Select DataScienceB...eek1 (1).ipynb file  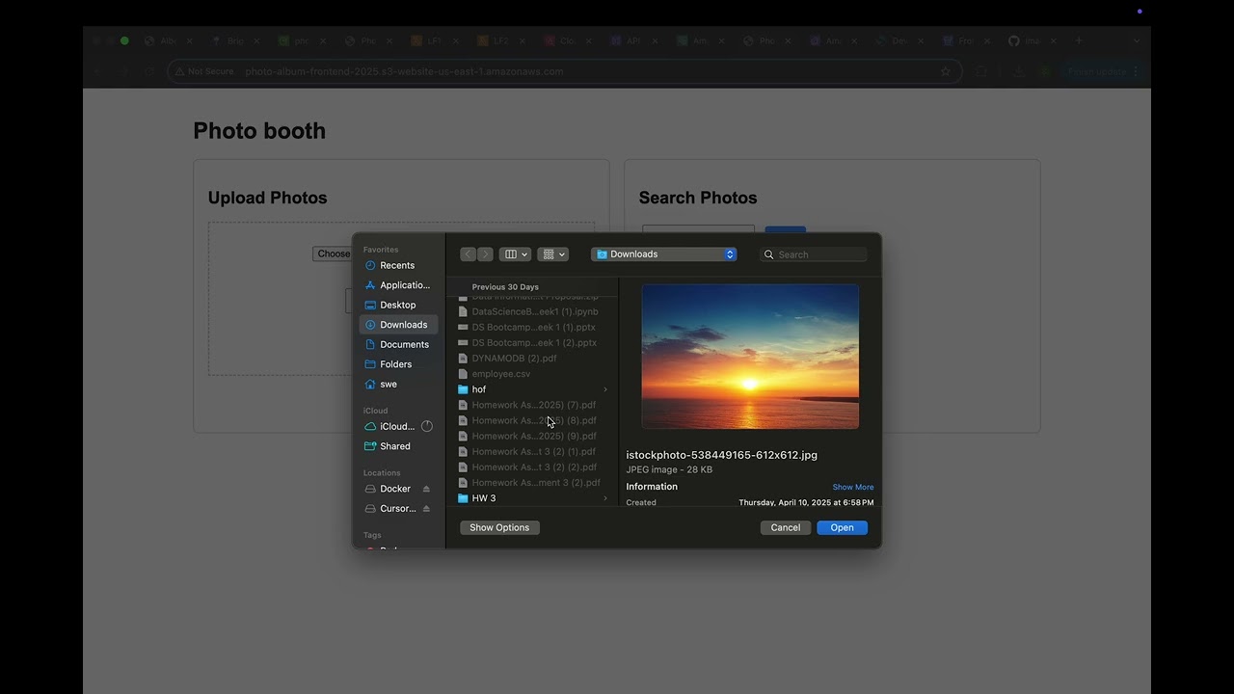click(x=532, y=311)
